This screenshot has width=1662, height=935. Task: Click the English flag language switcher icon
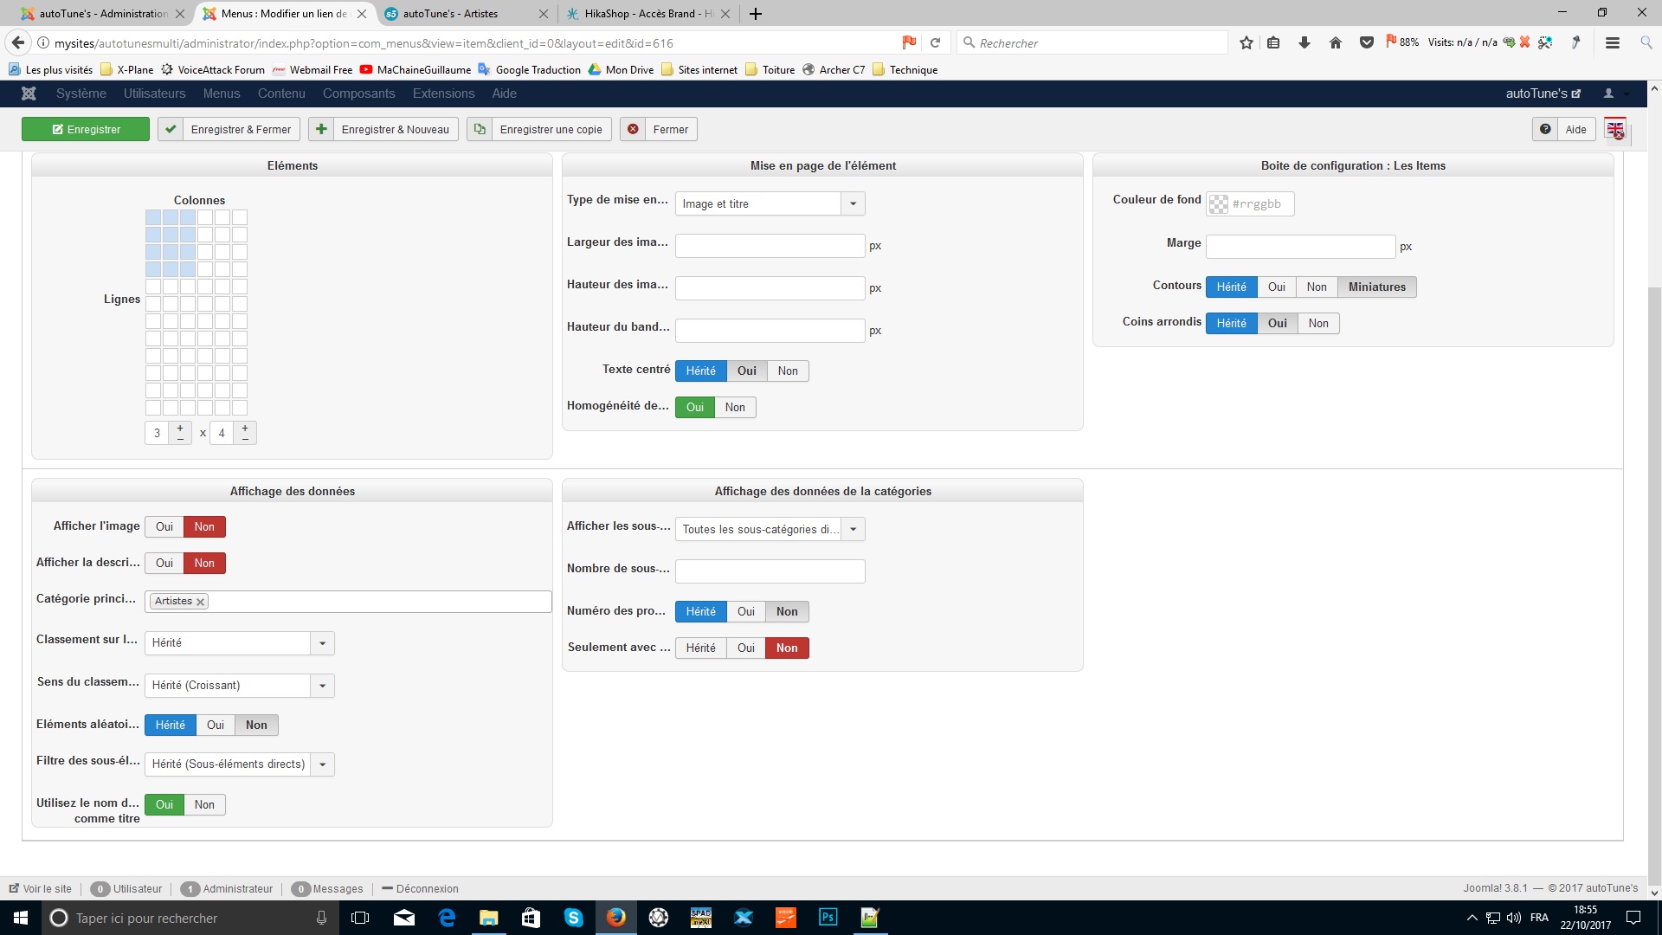[1615, 129]
